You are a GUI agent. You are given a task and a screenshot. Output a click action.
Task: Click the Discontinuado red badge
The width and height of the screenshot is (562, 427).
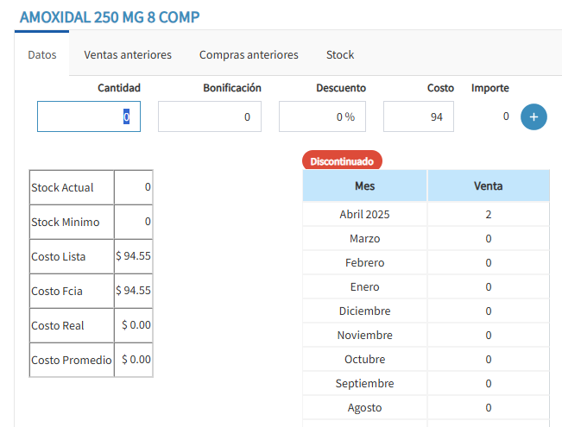(342, 160)
